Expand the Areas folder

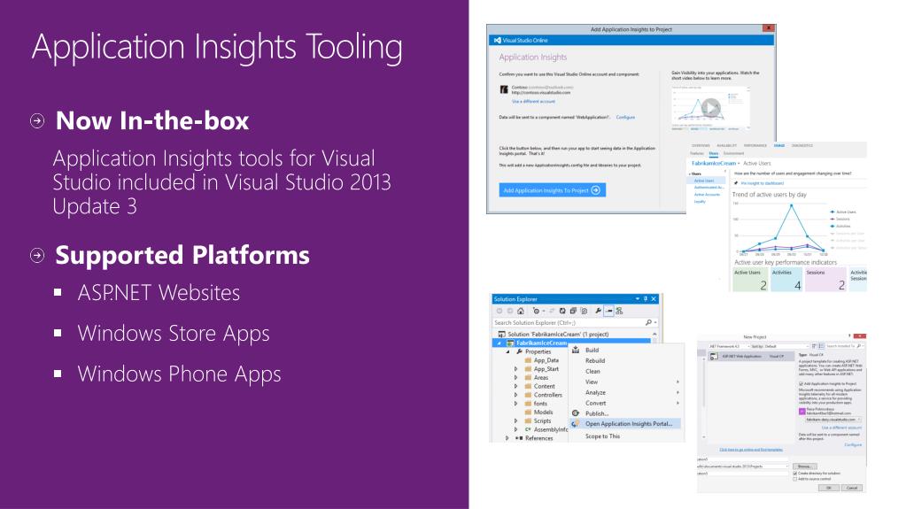[x=516, y=377]
